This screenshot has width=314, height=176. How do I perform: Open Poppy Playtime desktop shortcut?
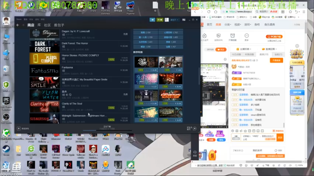click(x=130, y=7)
